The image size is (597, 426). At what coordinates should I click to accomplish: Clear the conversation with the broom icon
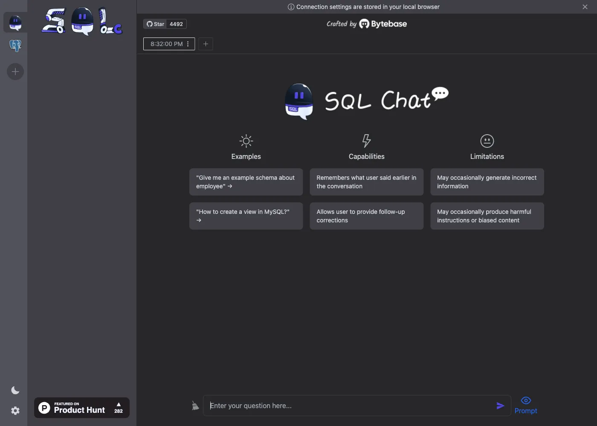click(195, 406)
